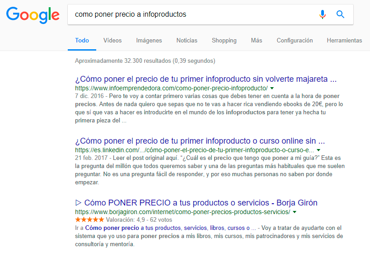The height and width of the screenshot is (257, 370).
Task: Open result '¿Cómo poner el precio... sin volverte majareta'
Action: tap(206, 79)
